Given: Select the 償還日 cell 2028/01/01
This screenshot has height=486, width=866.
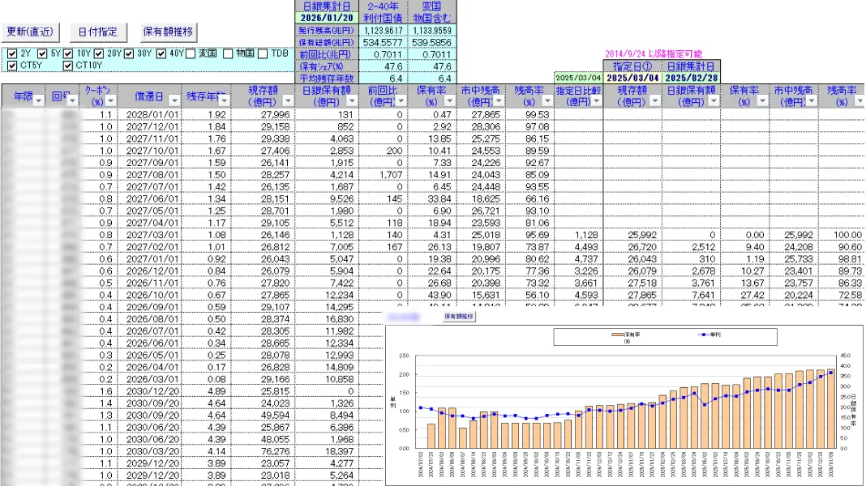Looking at the screenshot, I should point(150,115).
